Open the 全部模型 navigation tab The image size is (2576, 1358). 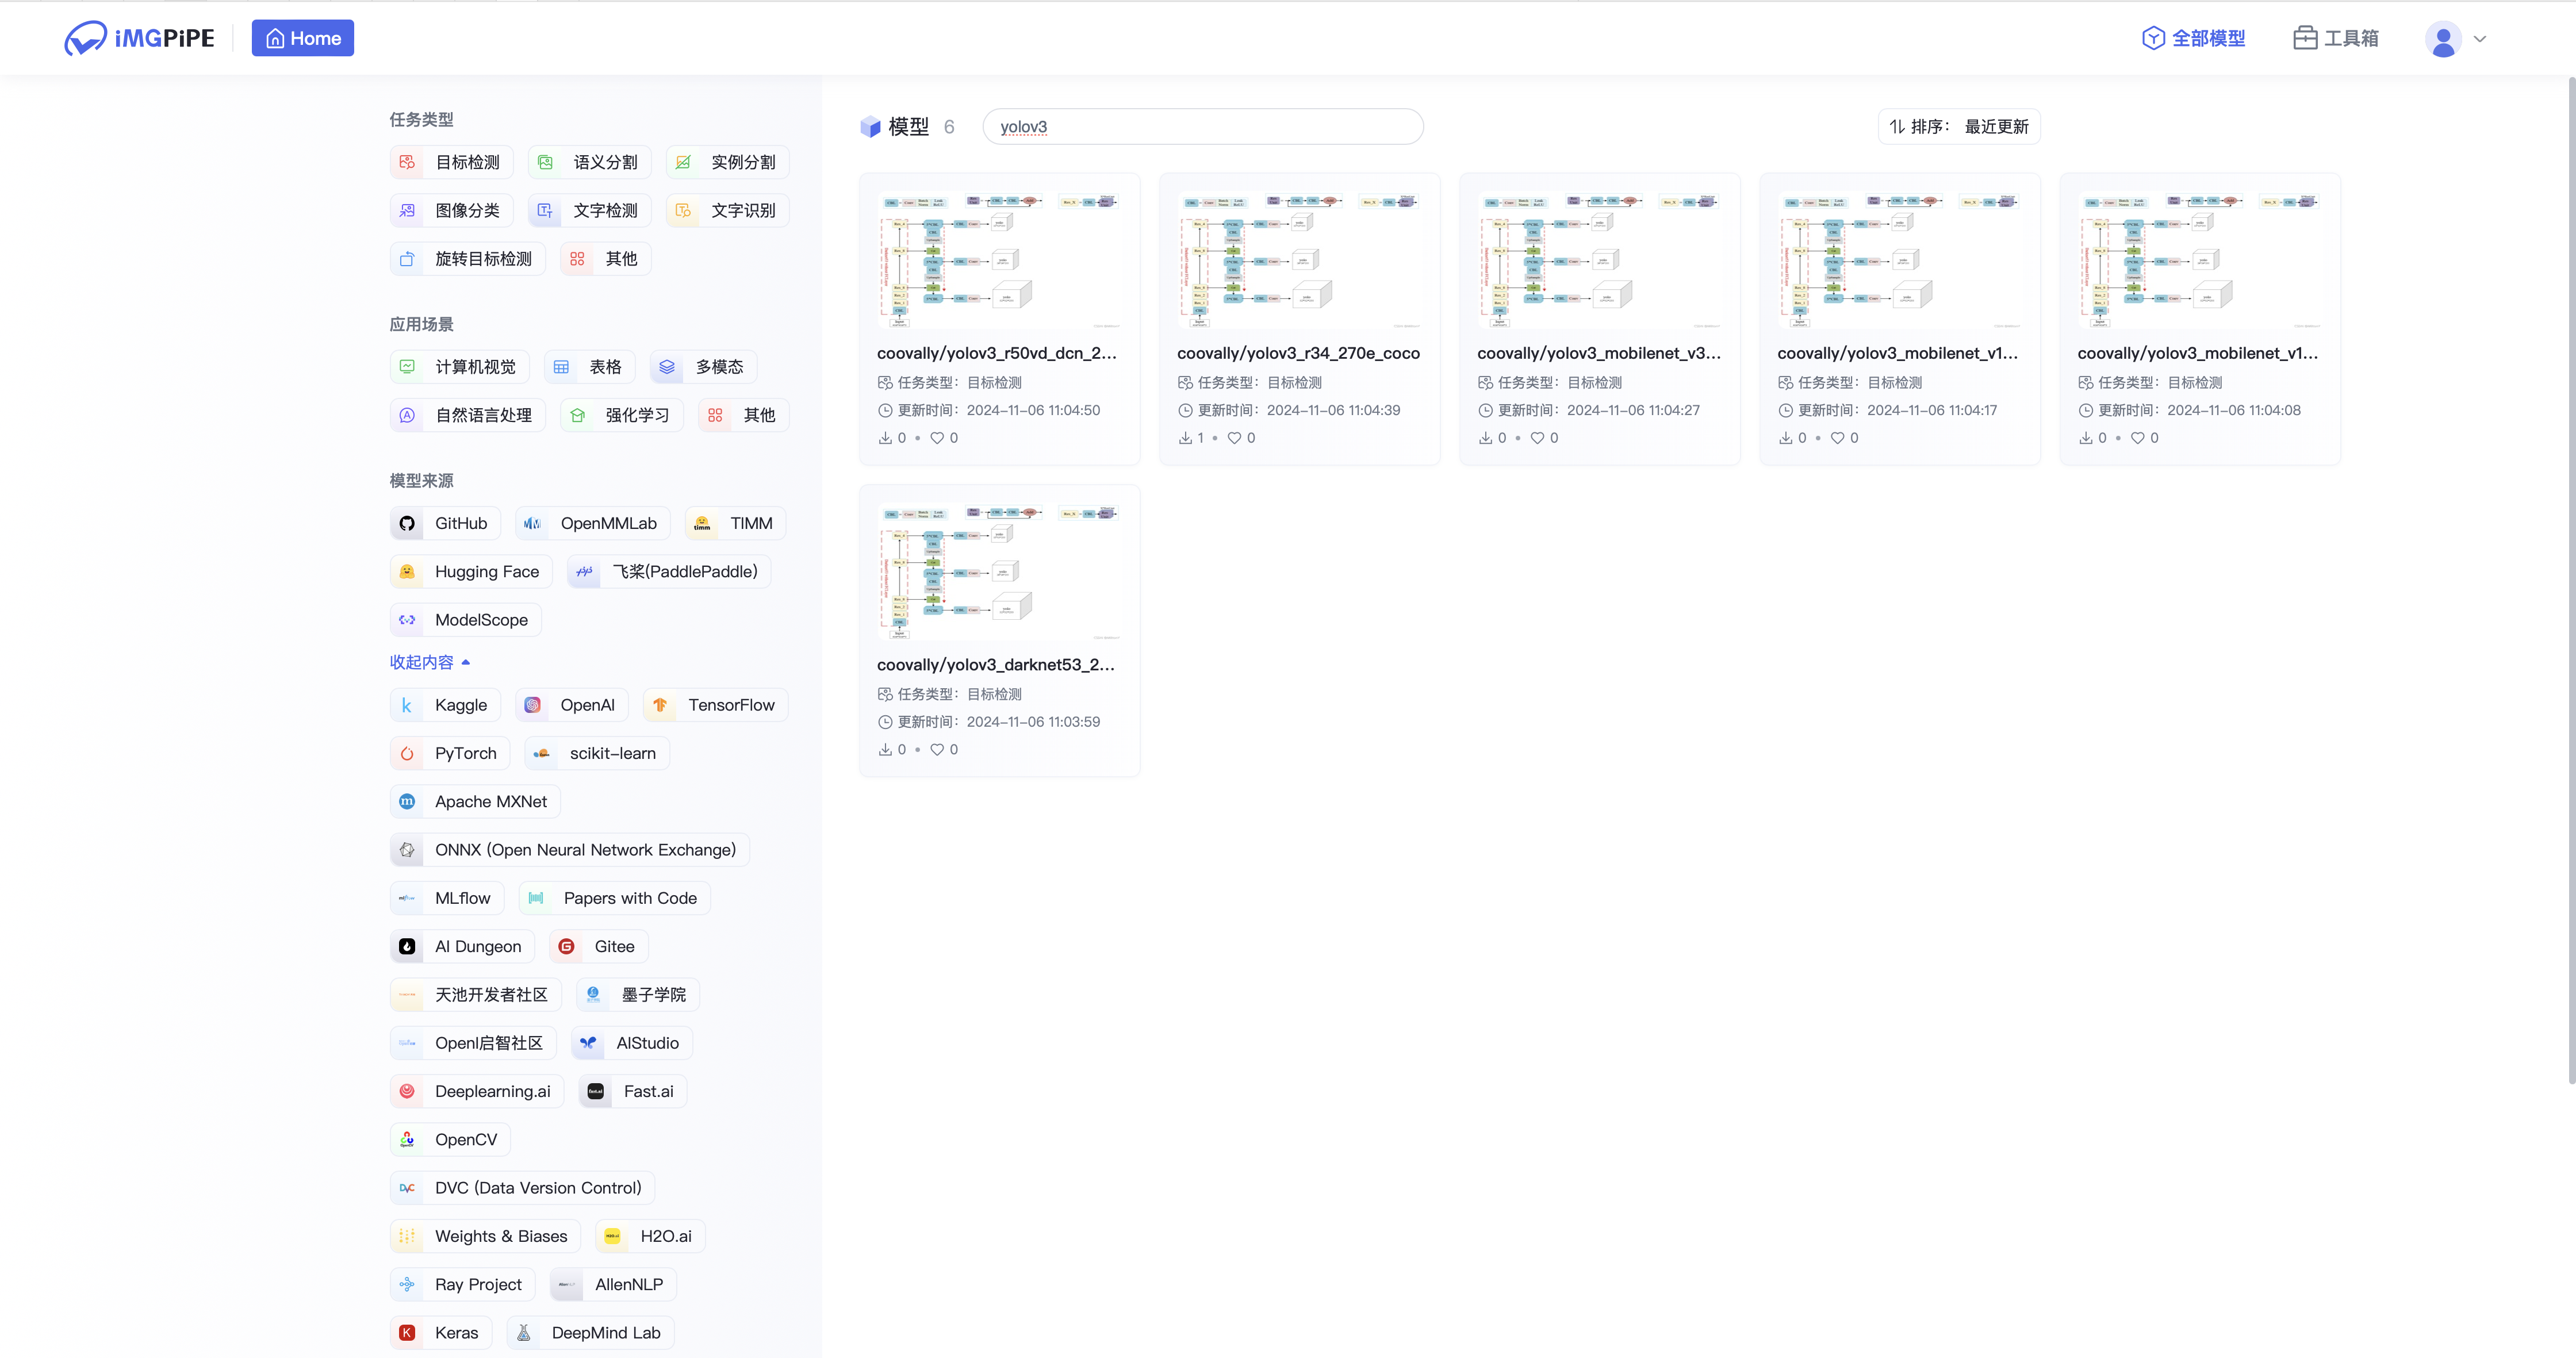coord(2193,38)
